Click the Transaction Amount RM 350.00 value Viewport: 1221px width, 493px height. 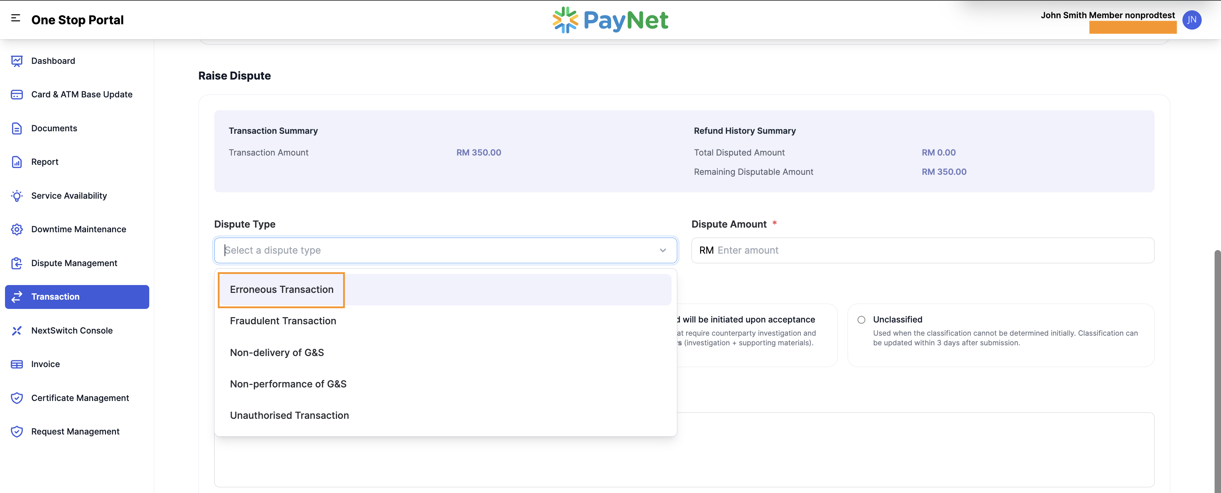[x=479, y=152]
